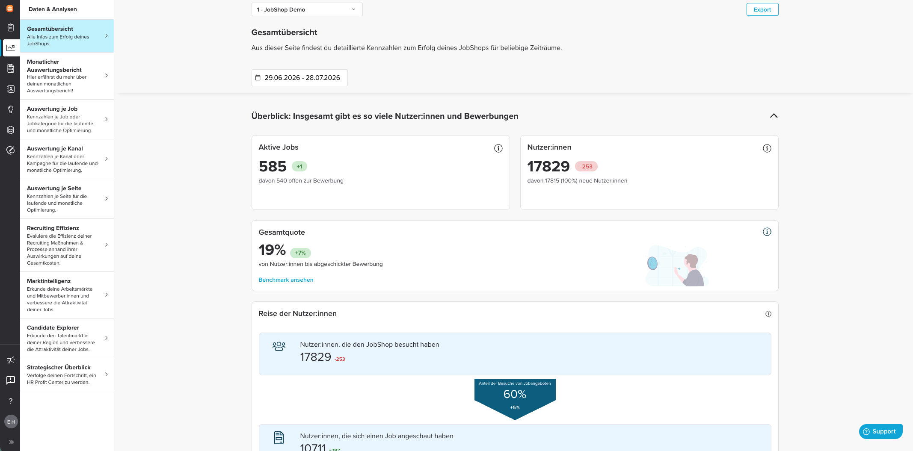Click info icon on Nutzer:innen card
The height and width of the screenshot is (451, 913).
tap(767, 148)
